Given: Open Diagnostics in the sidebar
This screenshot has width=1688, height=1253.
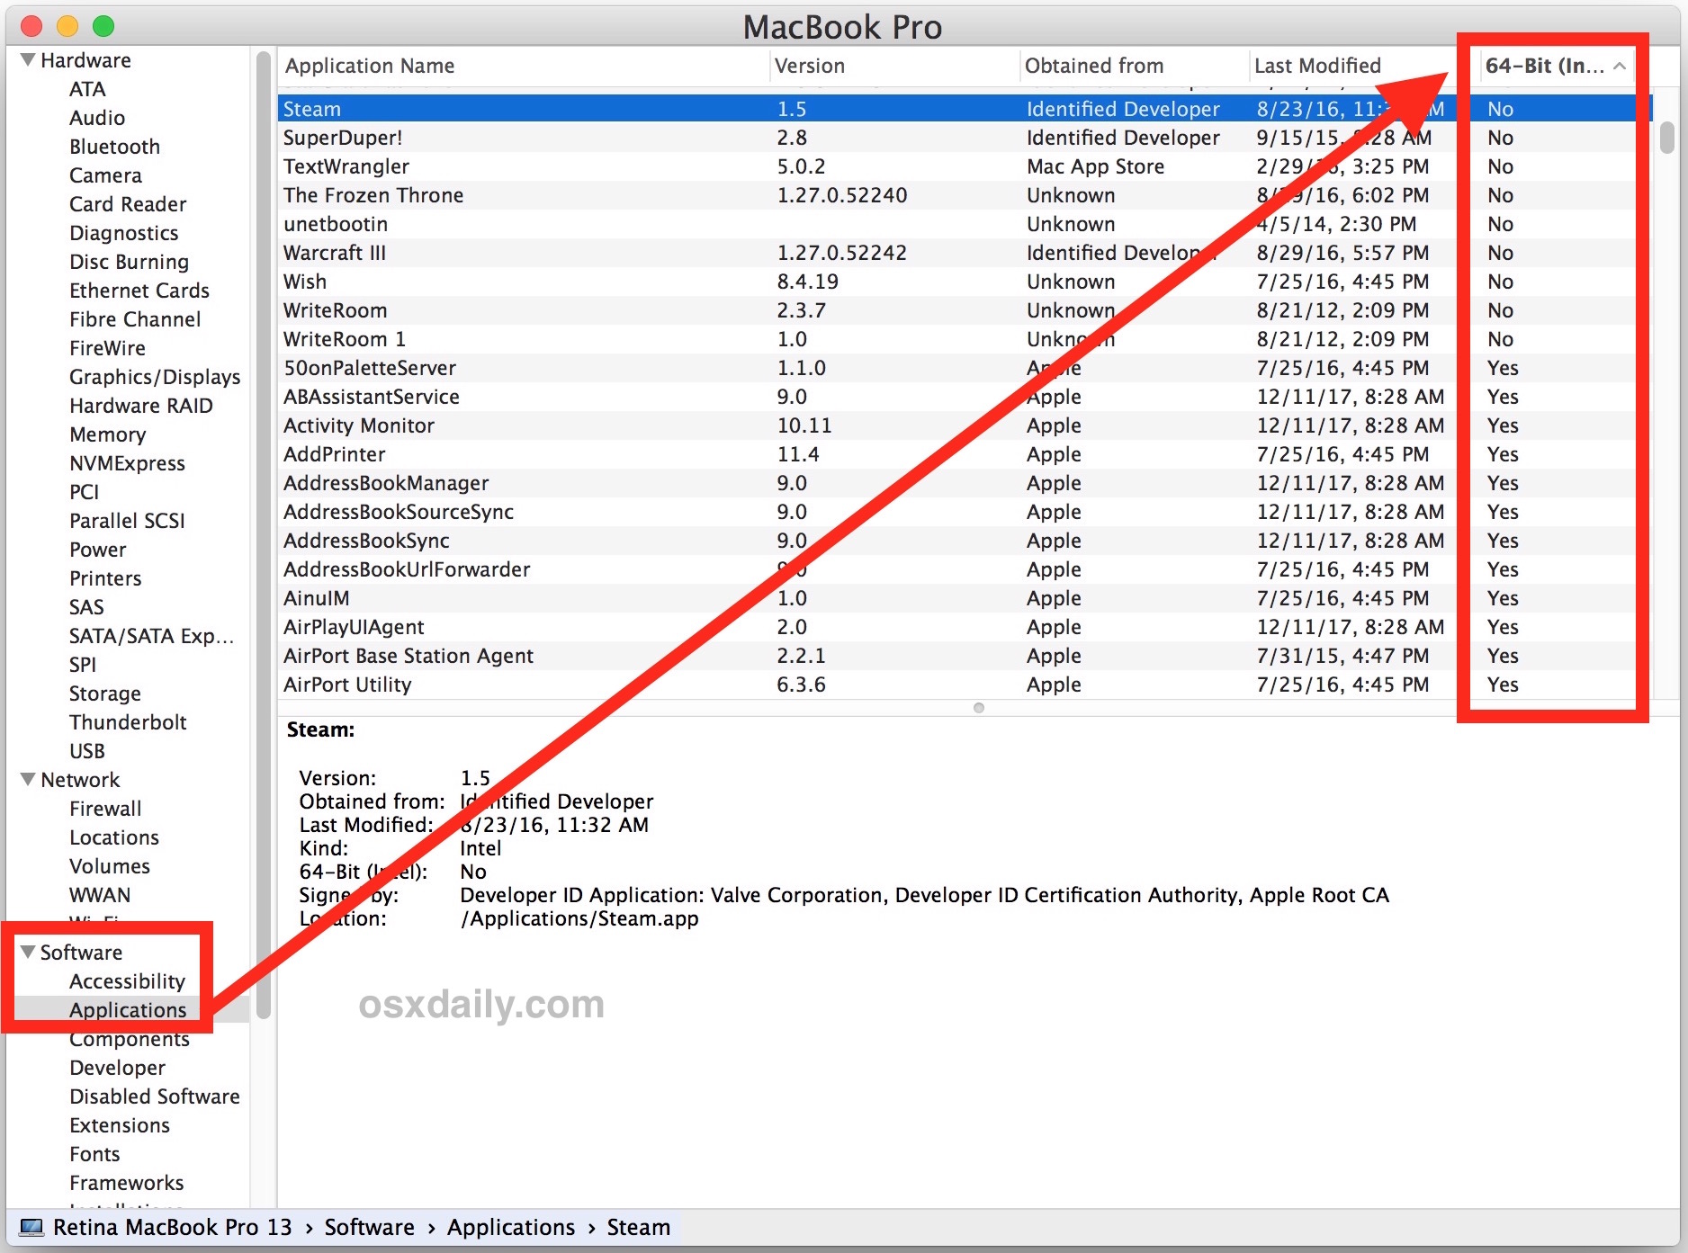Looking at the screenshot, I should [123, 233].
